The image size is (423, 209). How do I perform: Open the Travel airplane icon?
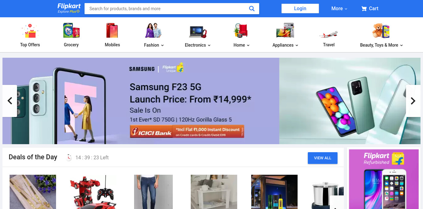329,34
